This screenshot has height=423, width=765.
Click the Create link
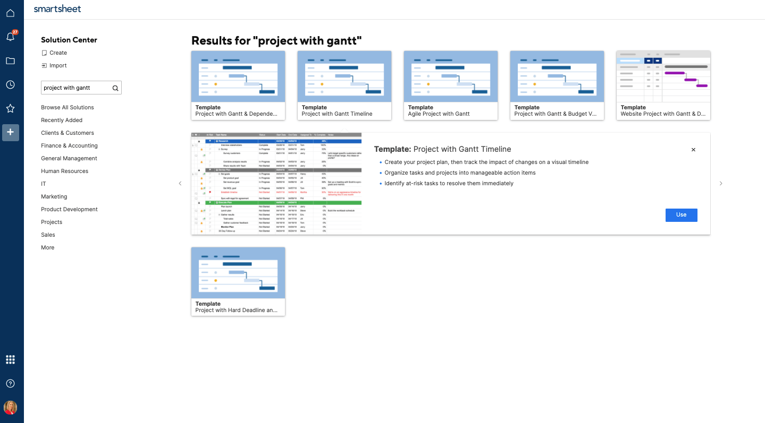pos(58,53)
